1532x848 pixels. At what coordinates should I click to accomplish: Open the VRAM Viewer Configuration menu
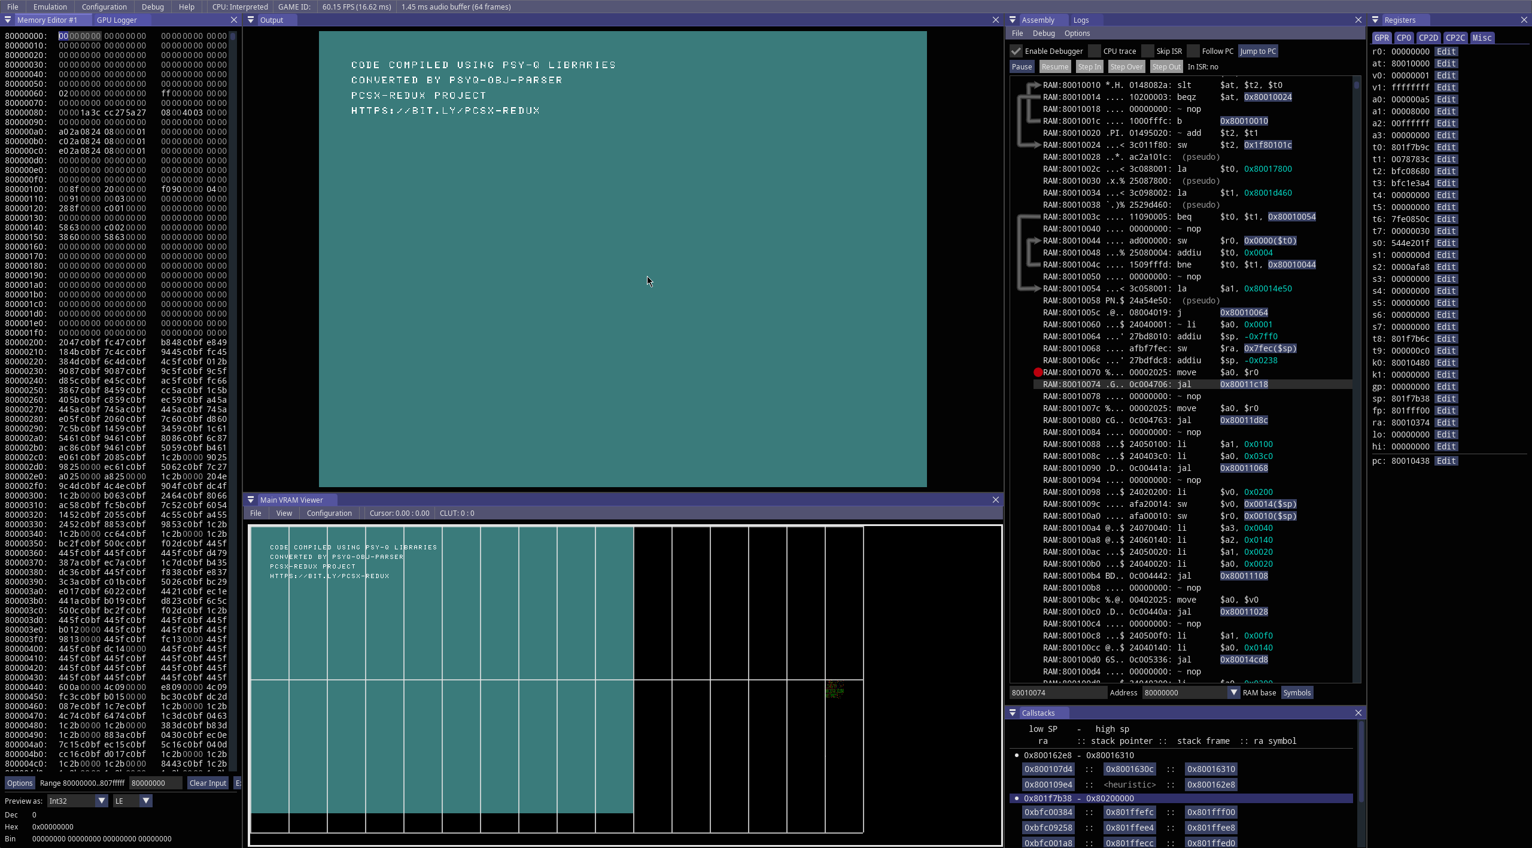329,513
